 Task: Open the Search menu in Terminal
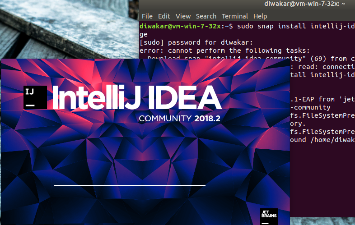[206, 16]
